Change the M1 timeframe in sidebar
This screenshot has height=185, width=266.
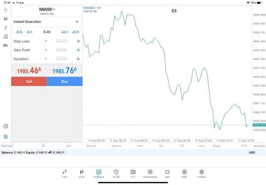click(5, 46)
